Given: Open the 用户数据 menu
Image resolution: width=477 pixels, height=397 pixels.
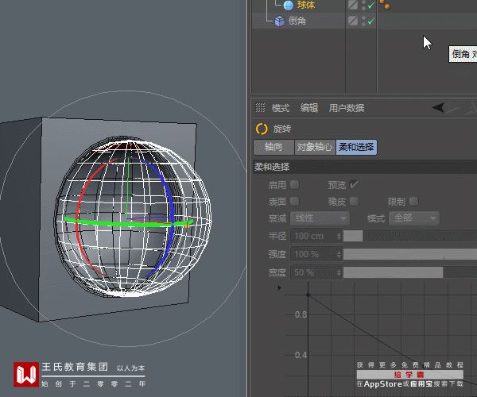Looking at the screenshot, I should pyautogui.click(x=347, y=108).
